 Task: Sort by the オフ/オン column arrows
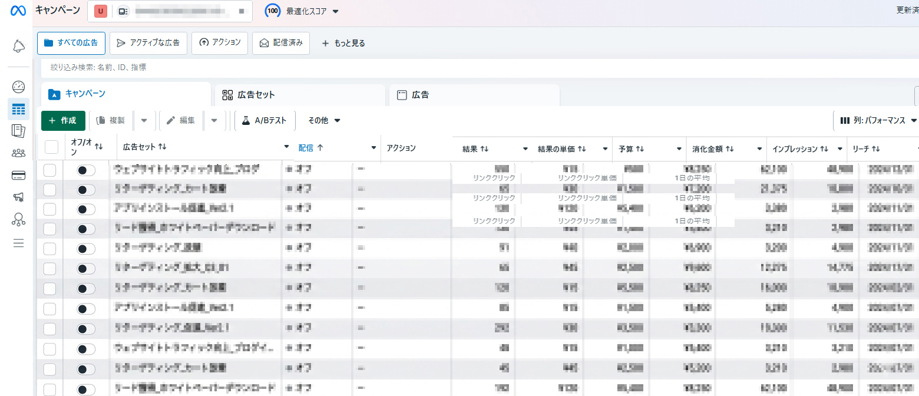click(99, 146)
